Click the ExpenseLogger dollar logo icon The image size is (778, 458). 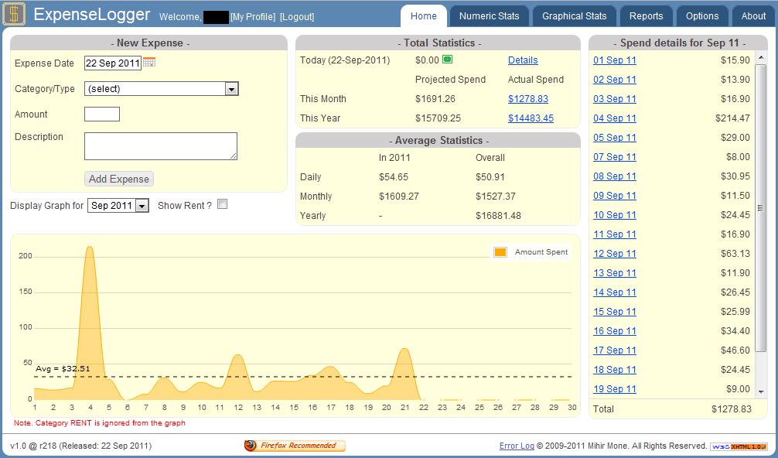pos(15,15)
